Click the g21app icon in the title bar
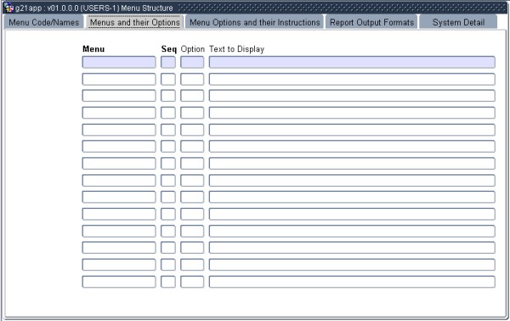510x321 pixels. coord(9,8)
